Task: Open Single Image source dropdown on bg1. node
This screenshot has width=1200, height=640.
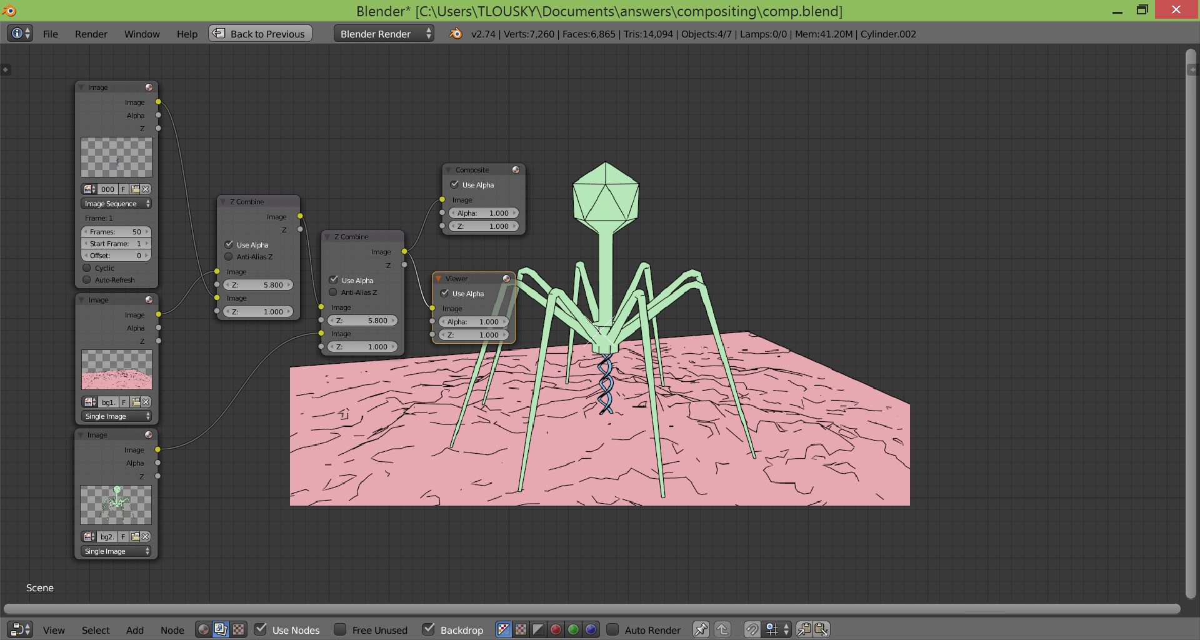Action: point(117,416)
